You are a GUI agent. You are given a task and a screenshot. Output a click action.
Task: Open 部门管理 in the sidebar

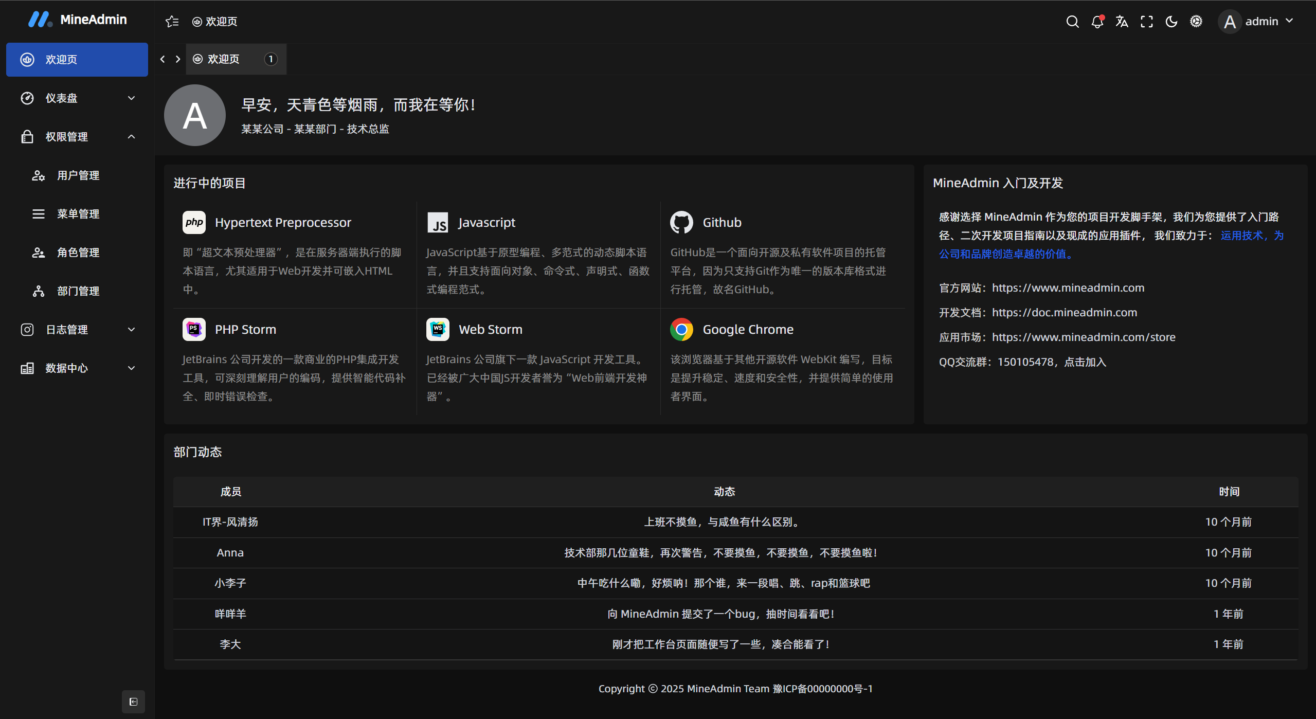coord(78,291)
